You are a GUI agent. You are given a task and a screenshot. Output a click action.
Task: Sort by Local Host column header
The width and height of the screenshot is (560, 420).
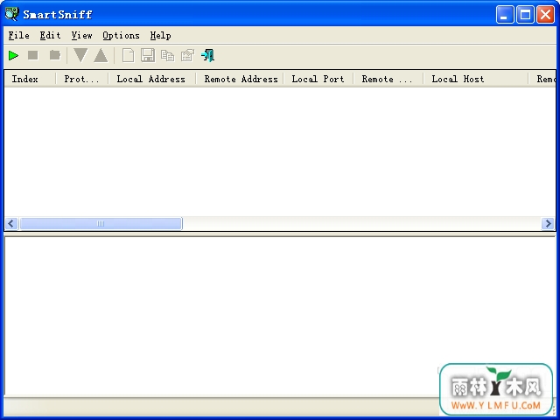click(x=476, y=79)
